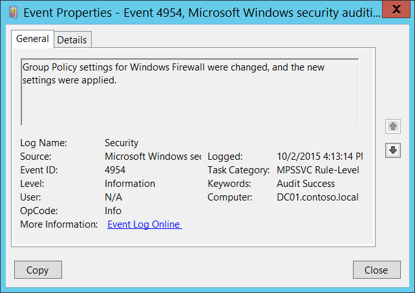Screen dimensions: 415x293
Task: Open the Event Log Online link
Action: [x=144, y=224]
